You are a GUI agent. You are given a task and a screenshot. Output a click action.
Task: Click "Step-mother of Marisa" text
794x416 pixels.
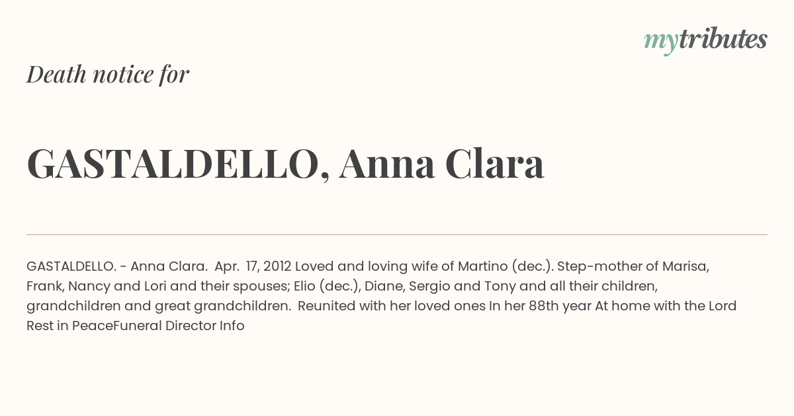pos(633,266)
